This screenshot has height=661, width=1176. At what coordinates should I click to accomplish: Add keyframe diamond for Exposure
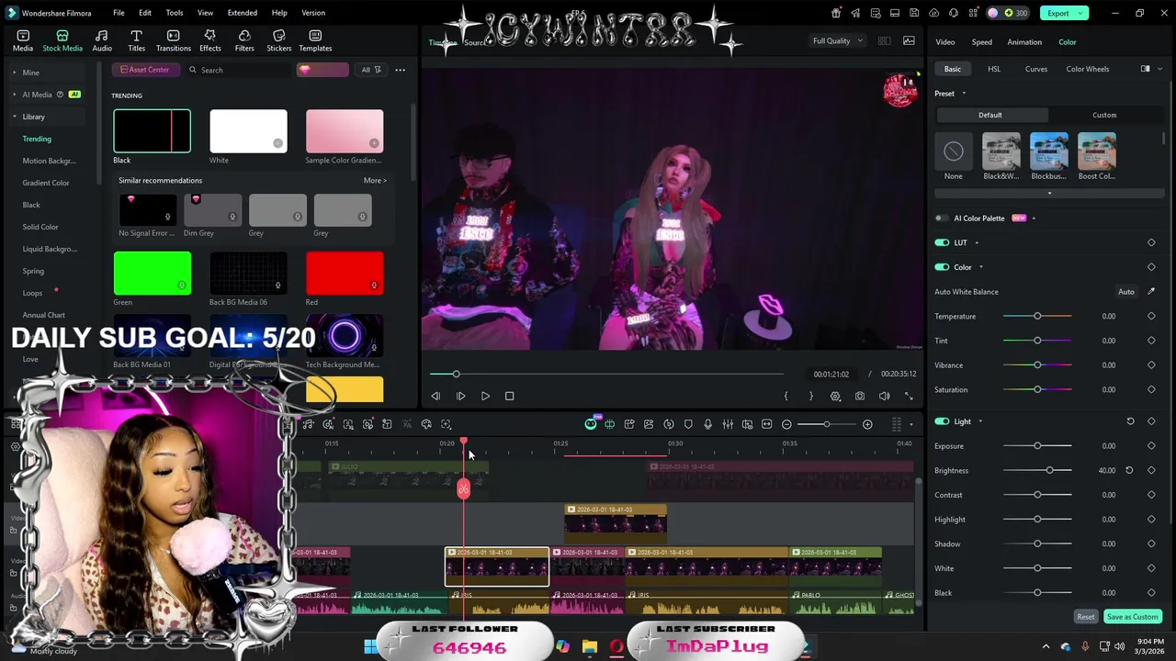pos(1151,446)
